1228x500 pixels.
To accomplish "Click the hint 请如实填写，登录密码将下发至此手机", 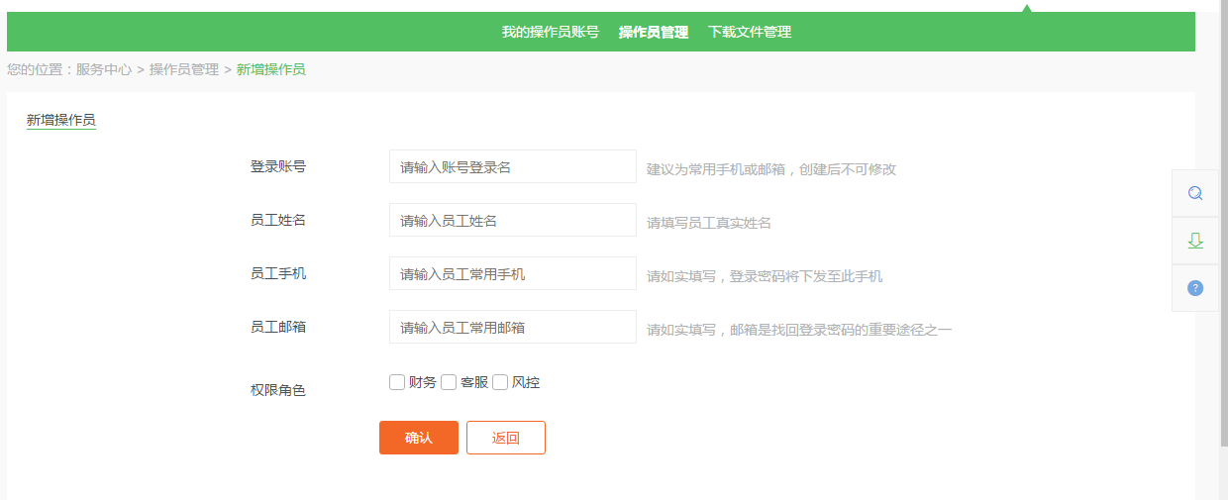I will tap(765, 276).
